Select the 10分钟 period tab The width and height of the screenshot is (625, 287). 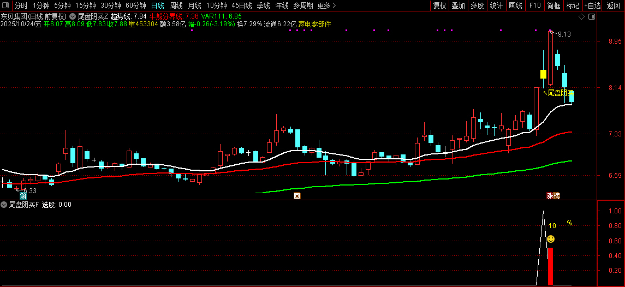click(x=217, y=5)
